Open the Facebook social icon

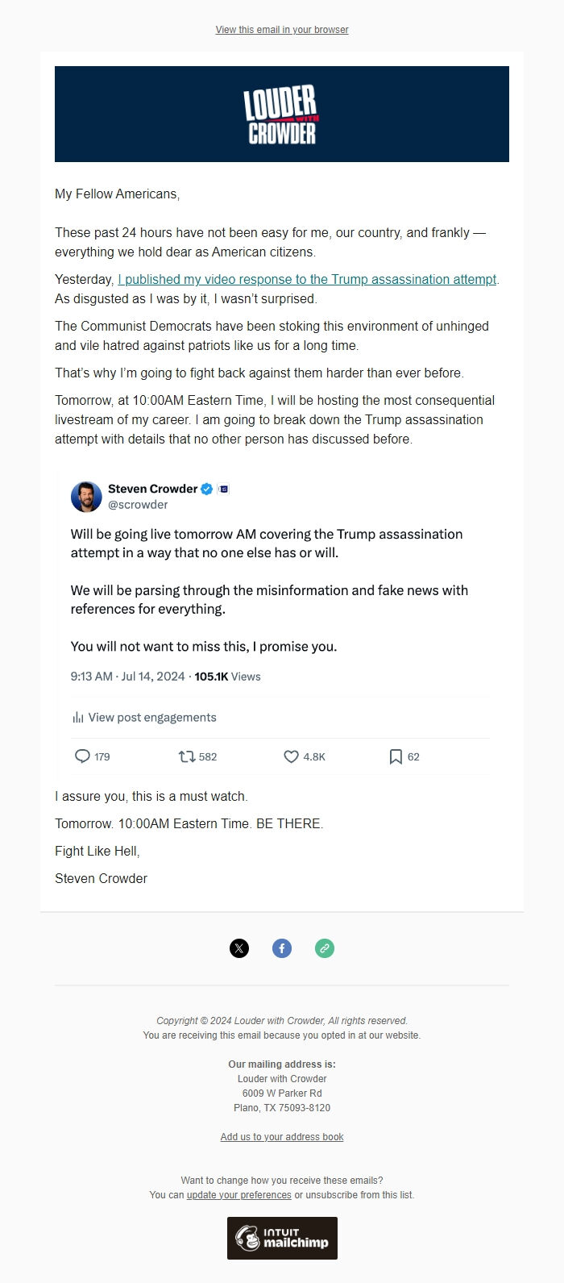tap(282, 948)
